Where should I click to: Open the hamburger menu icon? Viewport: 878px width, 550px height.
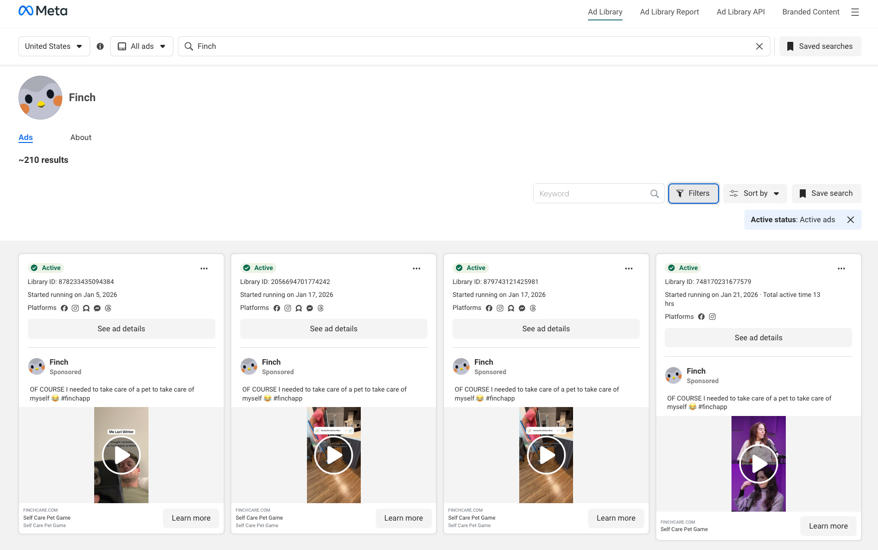pyautogui.click(x=855, y=12)
